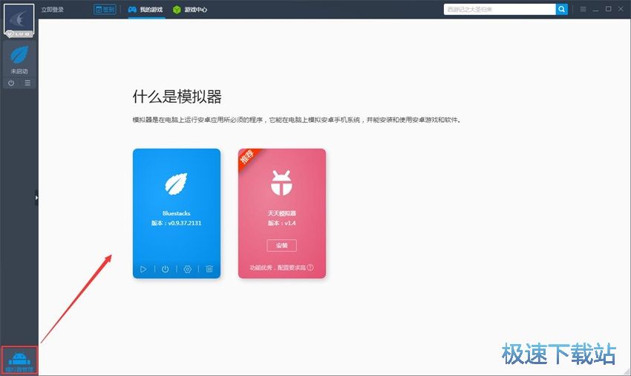Image resolution: width=631 pixels, height=376 pixels.
Task: Click the 什么是模拟器 heading
Action: click(177, 97)
